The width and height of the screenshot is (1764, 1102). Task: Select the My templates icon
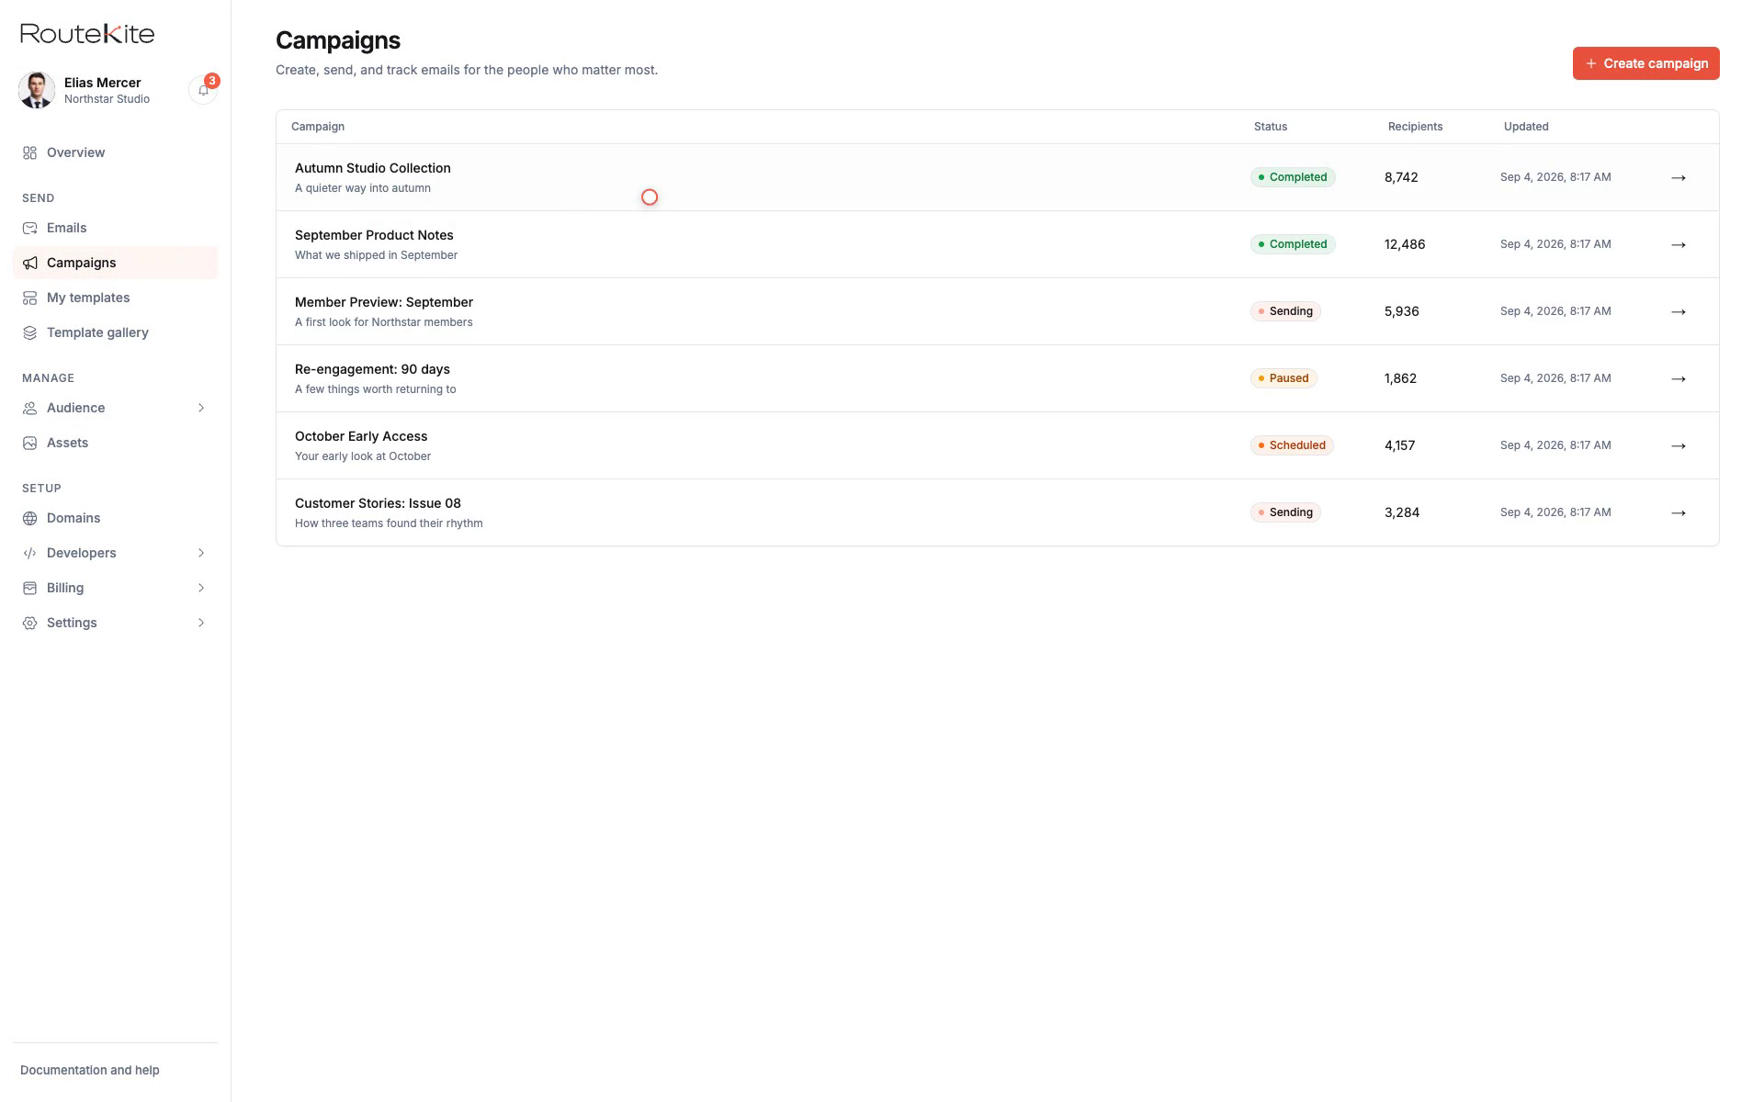coord(30,298)
